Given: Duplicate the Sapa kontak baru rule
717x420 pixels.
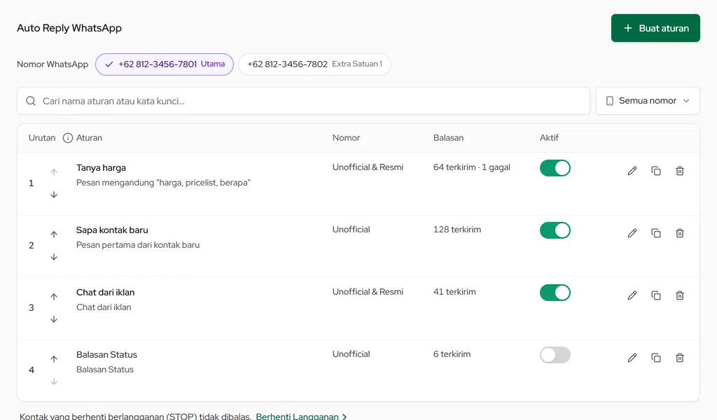Looking at the screenshot, I should pos(655,233).
